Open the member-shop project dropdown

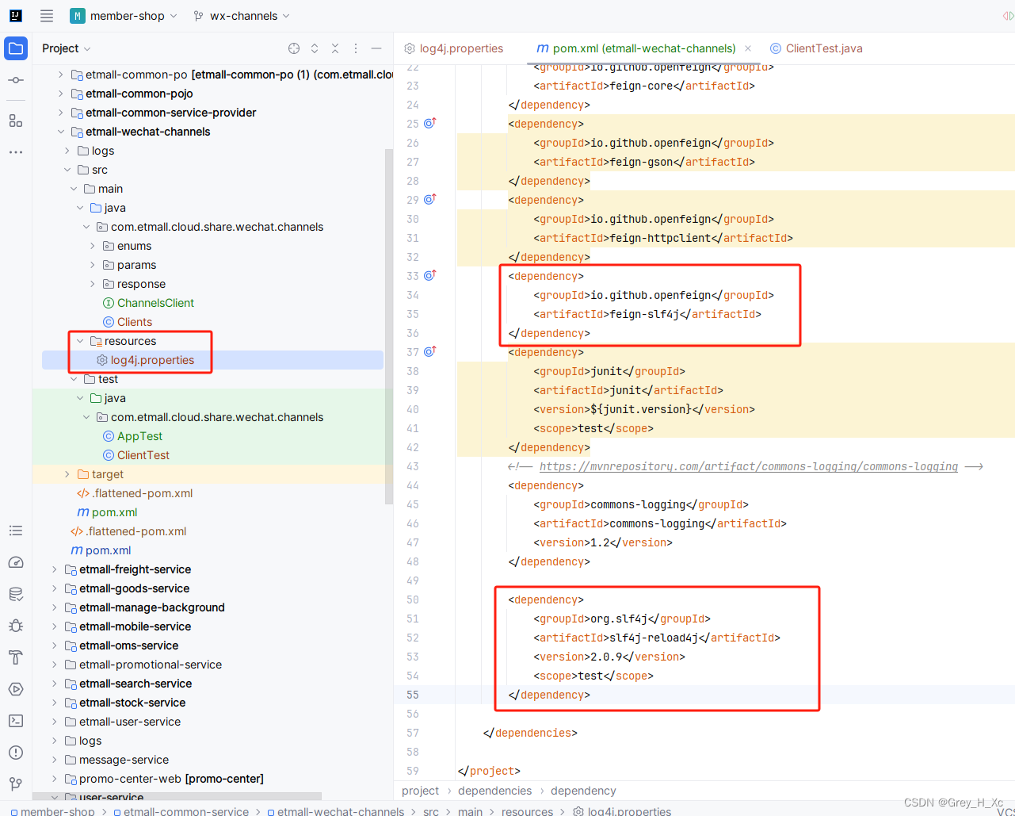[x=124, y=16]
